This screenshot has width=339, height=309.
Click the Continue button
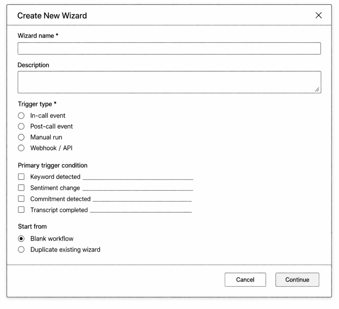(297, 280)
